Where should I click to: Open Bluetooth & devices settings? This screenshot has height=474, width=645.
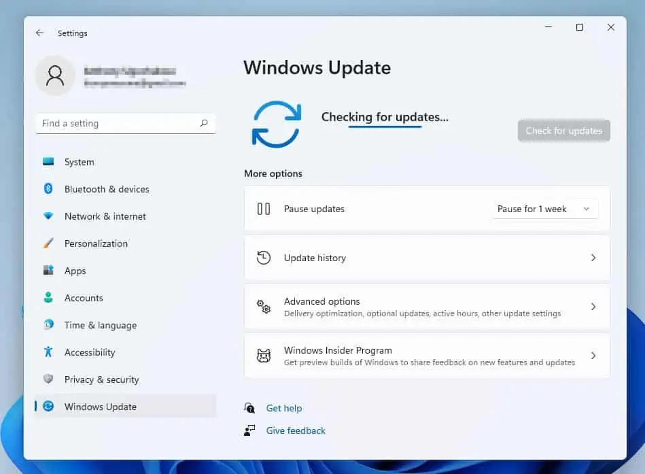click(126, 189)
